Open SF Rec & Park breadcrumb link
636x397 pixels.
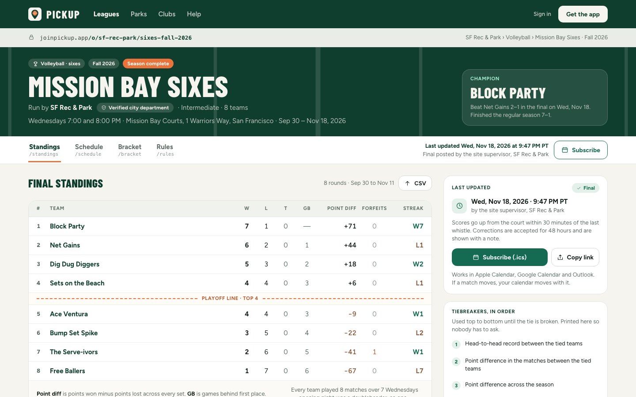tap(483, 37)
